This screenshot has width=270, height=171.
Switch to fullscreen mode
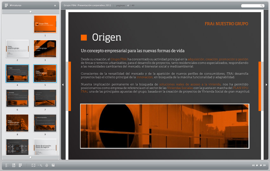[x=33, y=165]
